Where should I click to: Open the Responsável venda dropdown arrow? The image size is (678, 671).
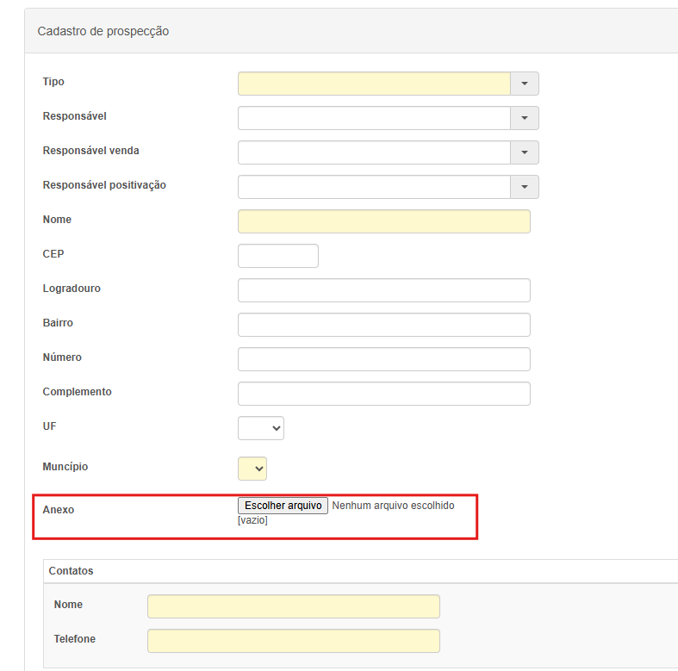524,152
